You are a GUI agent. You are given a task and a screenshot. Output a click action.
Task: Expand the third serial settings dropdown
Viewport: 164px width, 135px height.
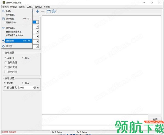[x=37, y=32]
